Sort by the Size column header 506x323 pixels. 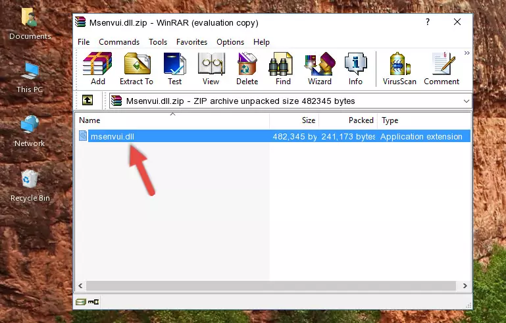point(294,120)
